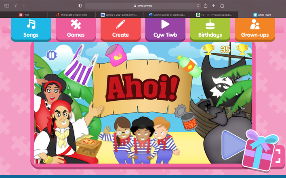The width and height of the screenshot is (286, 178).
Task: Click the Ahoi! title scroll
Action: coord(142,88)
